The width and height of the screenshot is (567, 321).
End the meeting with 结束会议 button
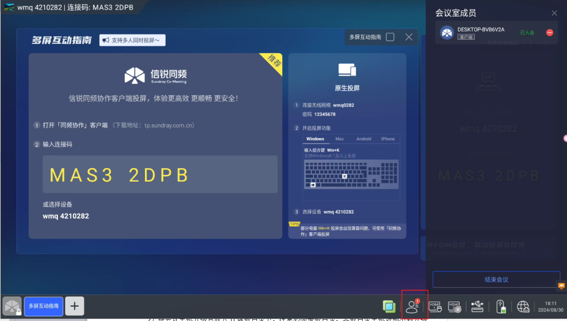(496, 279)
